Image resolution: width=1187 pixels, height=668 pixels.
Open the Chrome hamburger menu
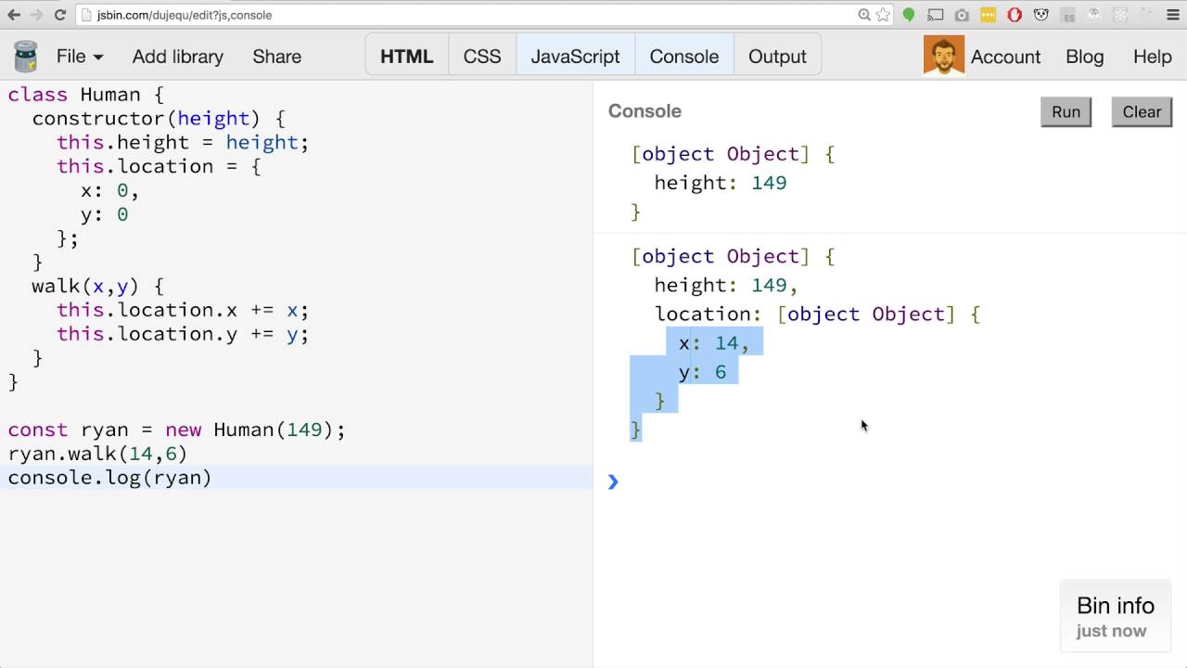(1173, 15)
